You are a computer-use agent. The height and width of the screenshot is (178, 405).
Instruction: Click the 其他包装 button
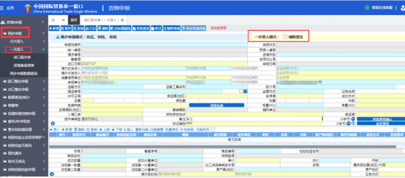(217, 105)
